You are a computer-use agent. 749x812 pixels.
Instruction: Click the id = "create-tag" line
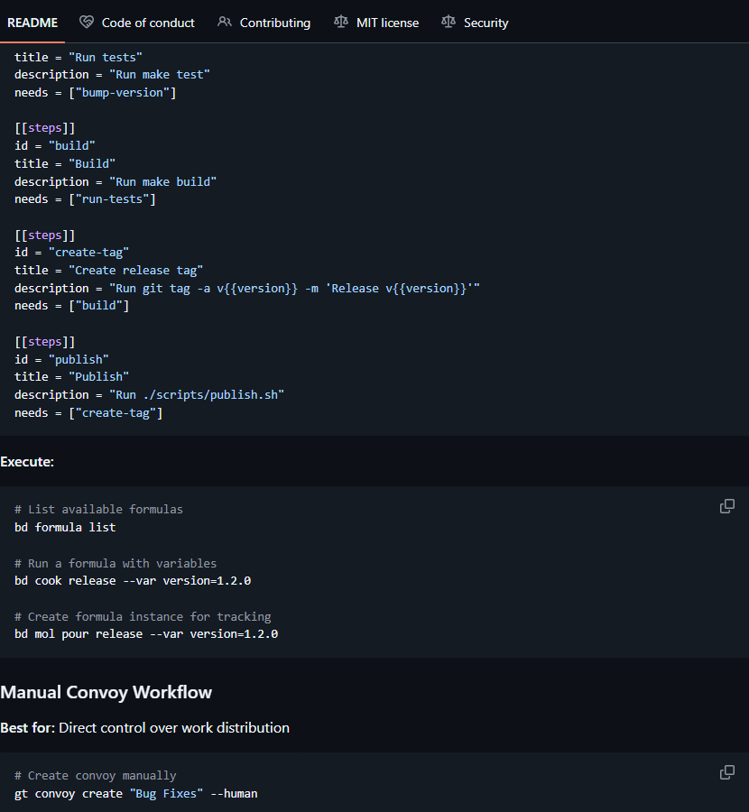[x=71, y=253]
